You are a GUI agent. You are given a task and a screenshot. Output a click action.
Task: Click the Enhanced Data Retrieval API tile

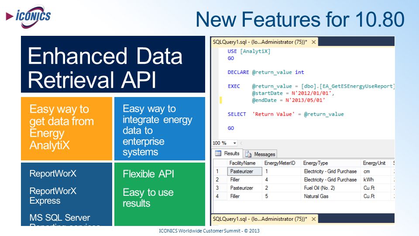(113, 64)
